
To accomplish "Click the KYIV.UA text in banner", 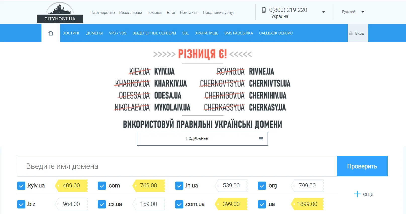I will click(x=164, y=71).
